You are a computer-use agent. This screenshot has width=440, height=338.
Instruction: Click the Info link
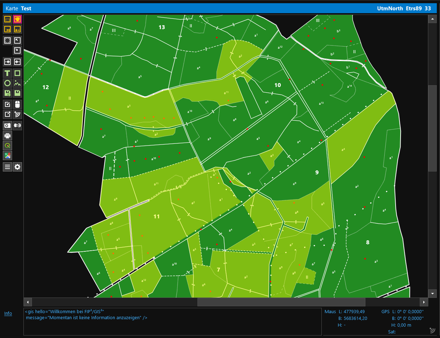coord(8,313)
